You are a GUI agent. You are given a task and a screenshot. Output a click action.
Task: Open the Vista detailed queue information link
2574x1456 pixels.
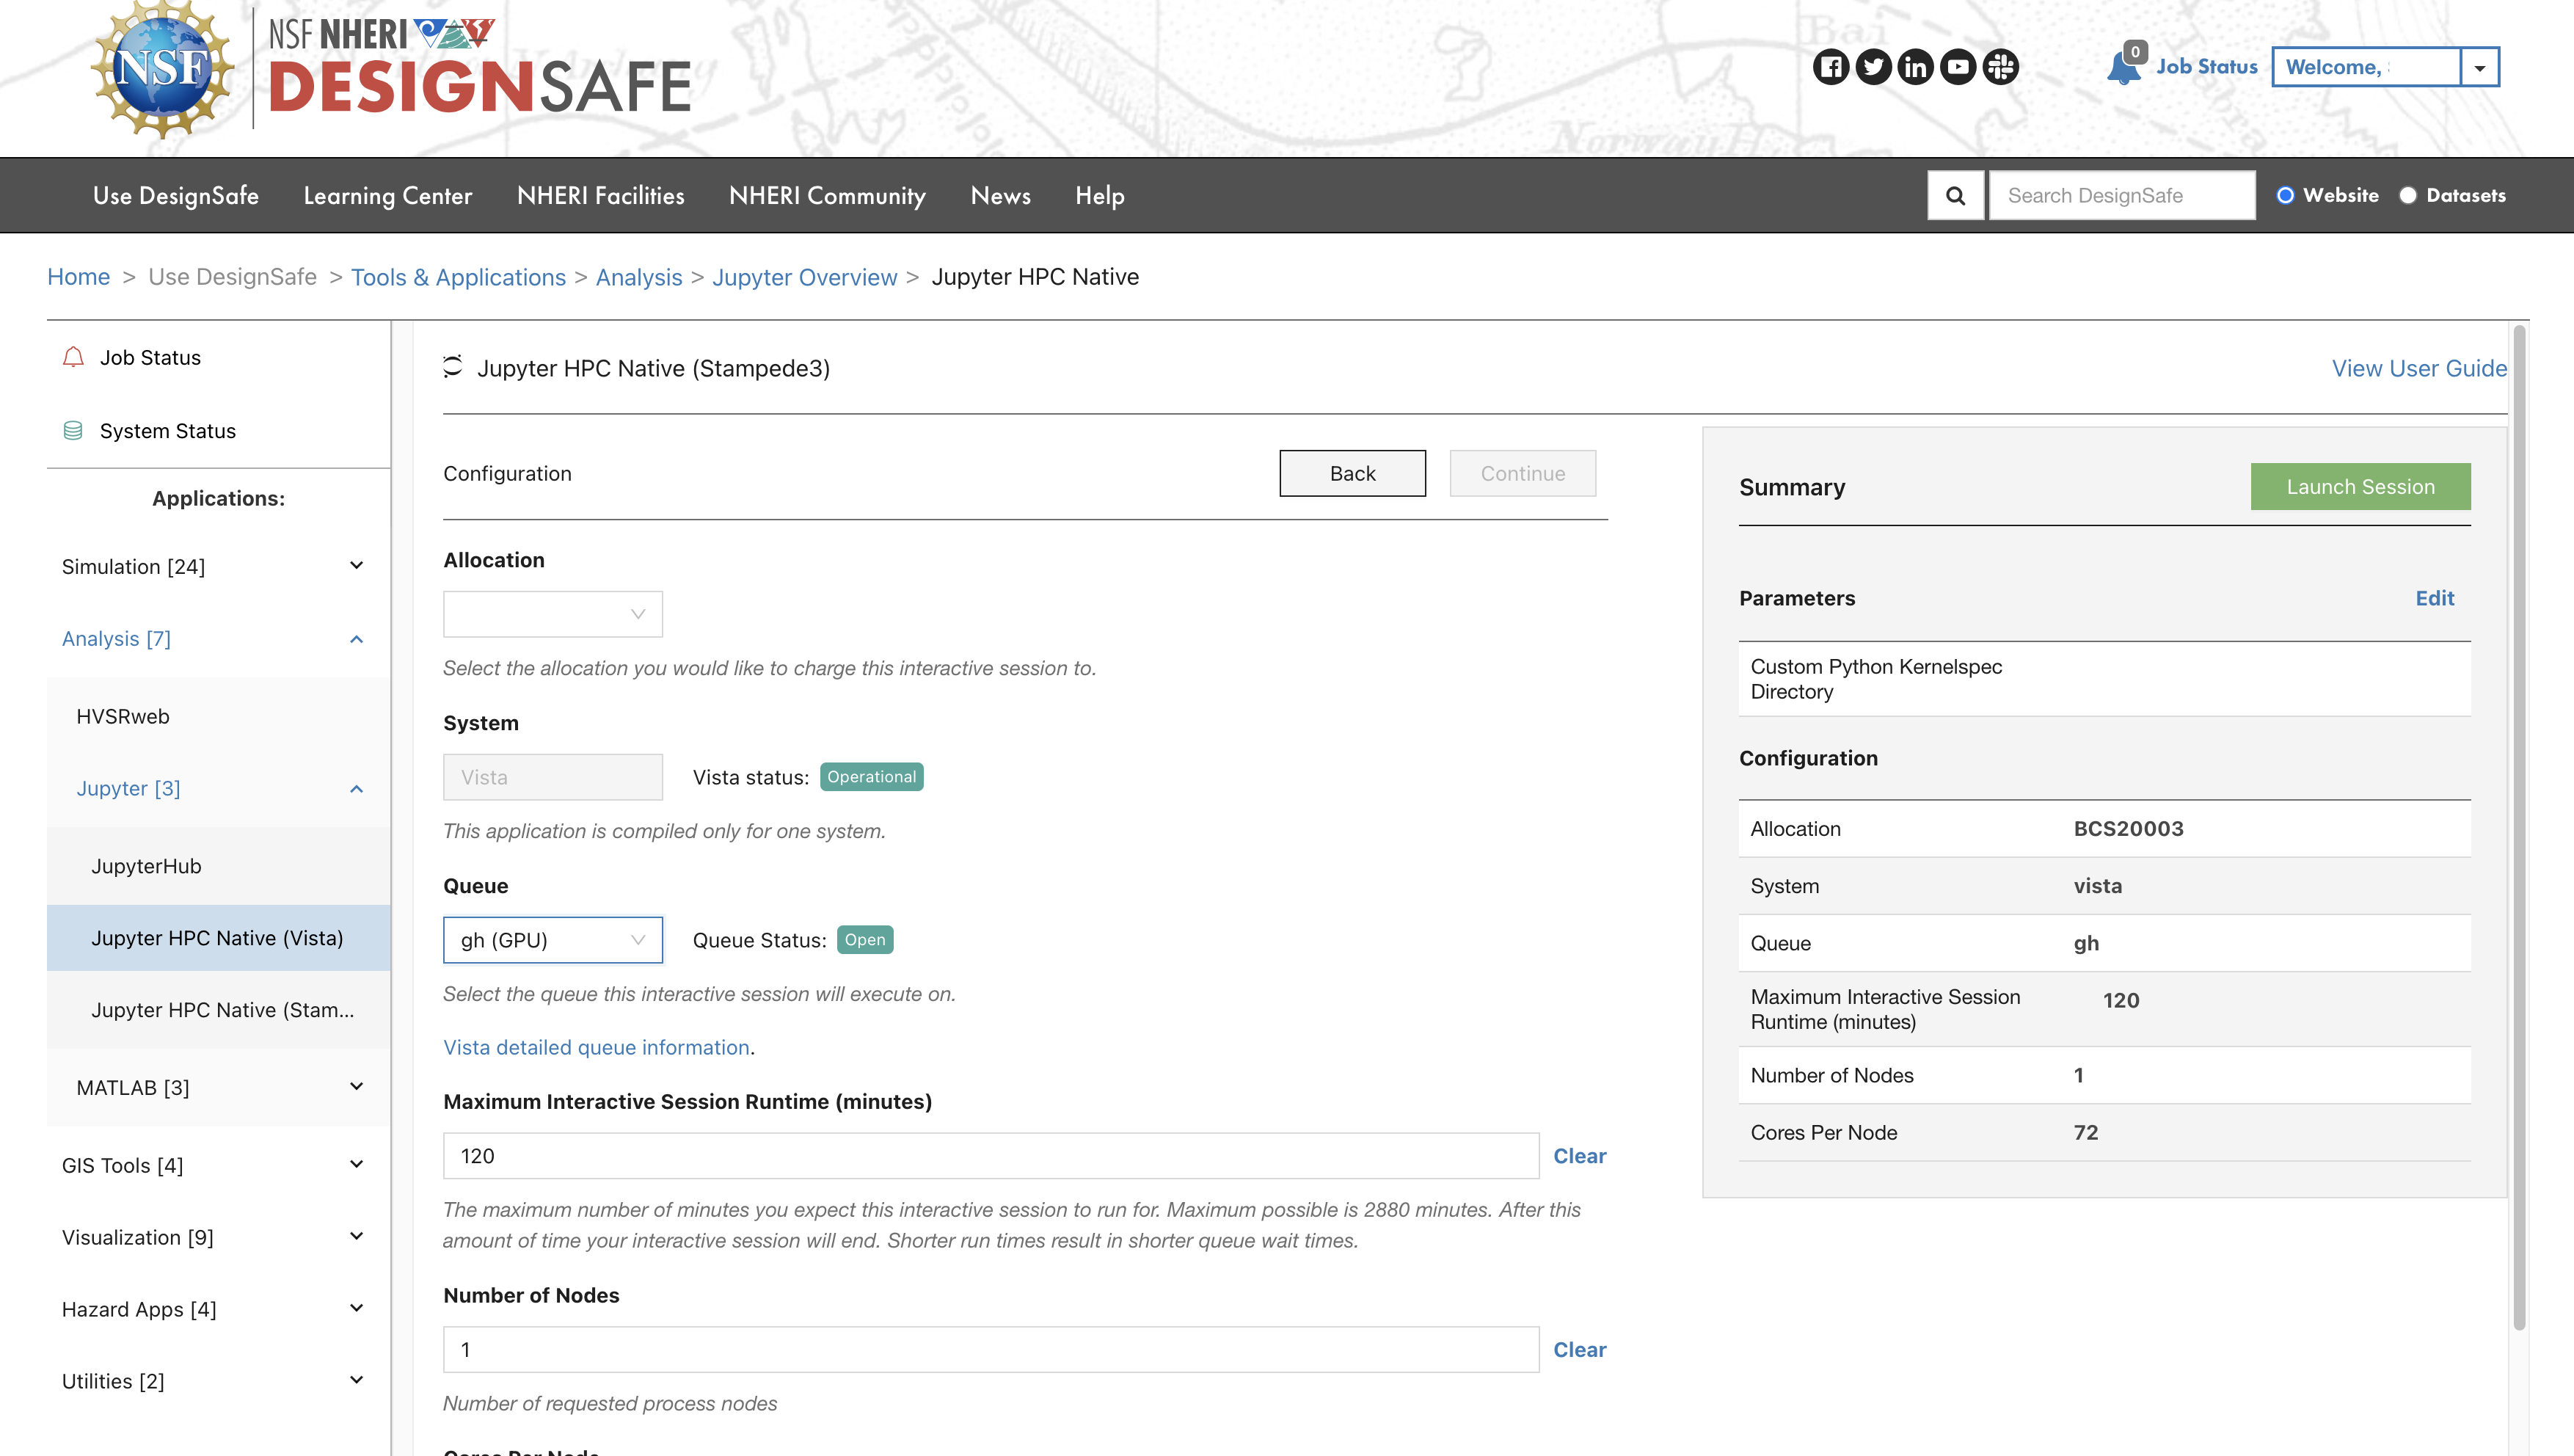tap(596, 1047)
